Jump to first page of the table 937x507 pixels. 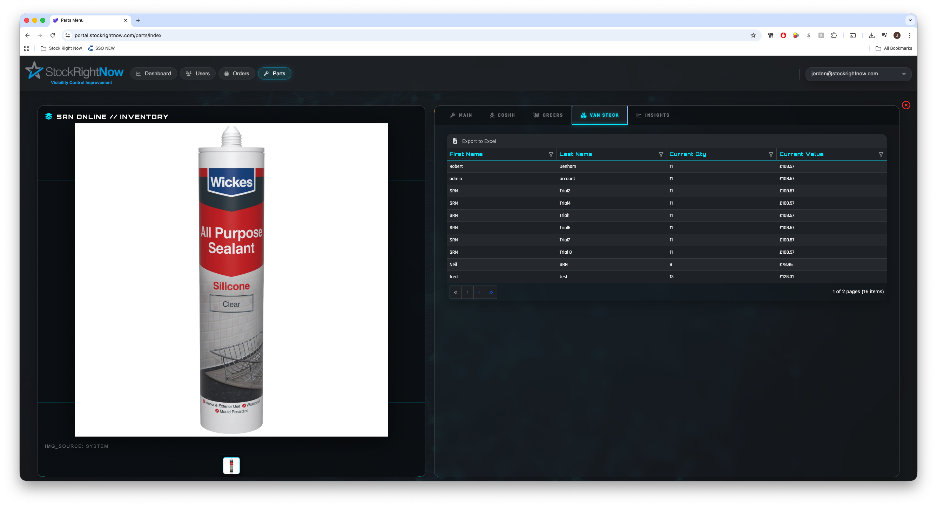click(456, 292)
